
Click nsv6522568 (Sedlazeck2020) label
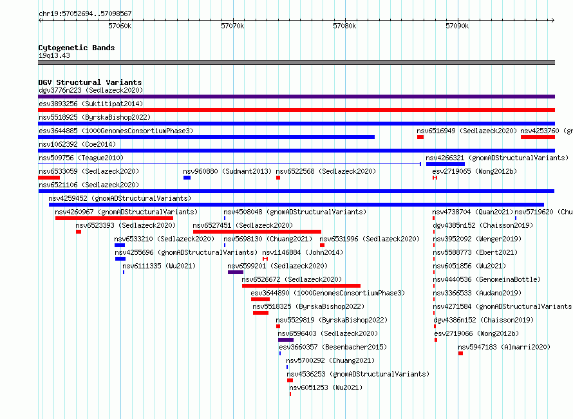point(326,171)
